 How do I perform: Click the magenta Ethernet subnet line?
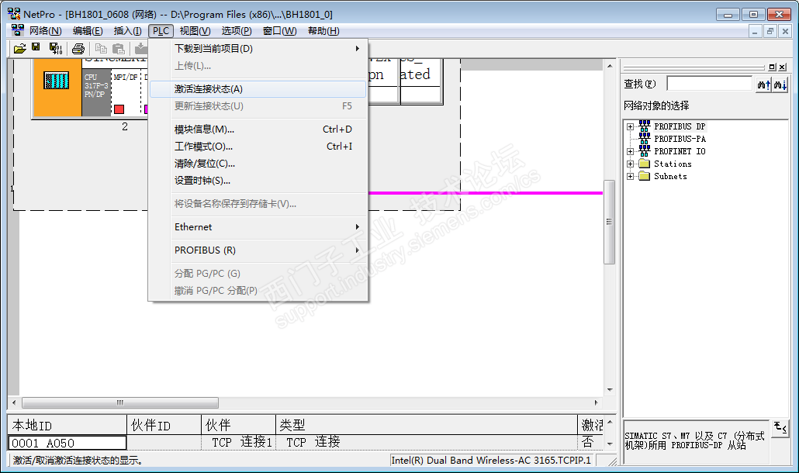485,193
